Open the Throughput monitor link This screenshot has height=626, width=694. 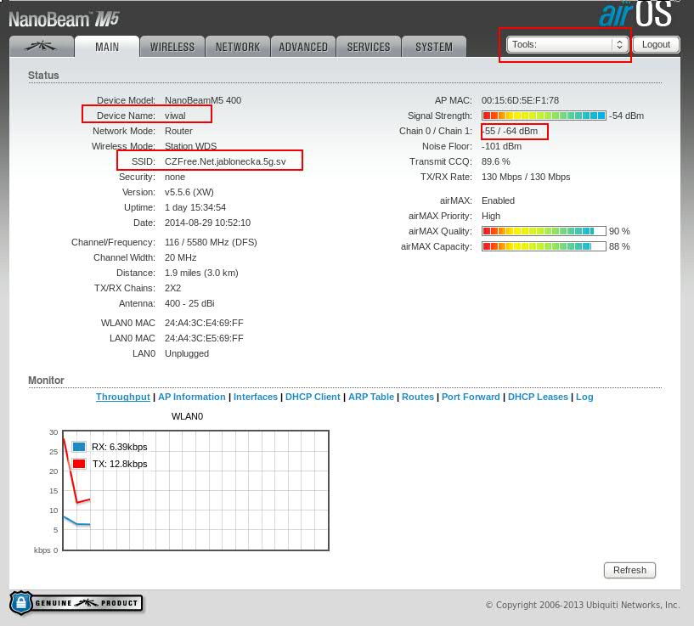(123, 397)
